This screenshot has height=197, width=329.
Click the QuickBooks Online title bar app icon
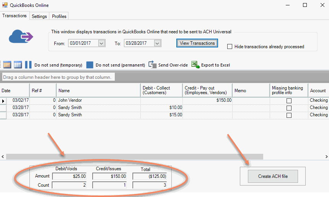click(x=5, y=5)
